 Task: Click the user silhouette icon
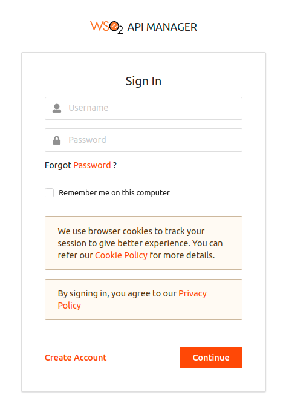[x=57, y=108]
